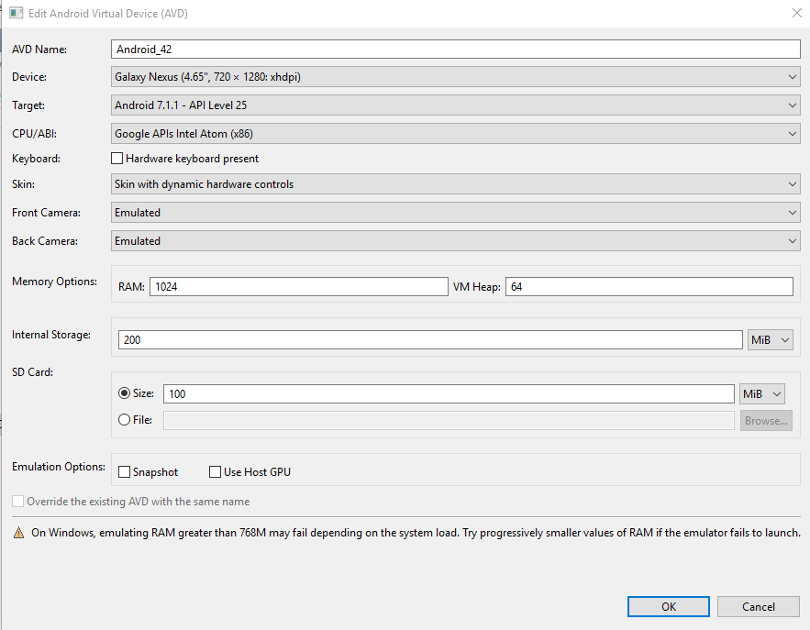Open the Back Camera Emulated dropdown
Screen dimensions: 810x630
(x=456, y=241)
